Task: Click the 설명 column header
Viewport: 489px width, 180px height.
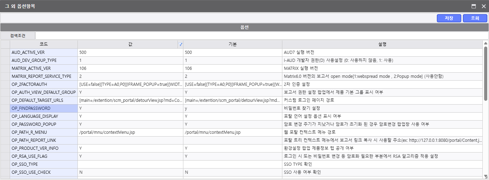Action: [x=382, y=44]
